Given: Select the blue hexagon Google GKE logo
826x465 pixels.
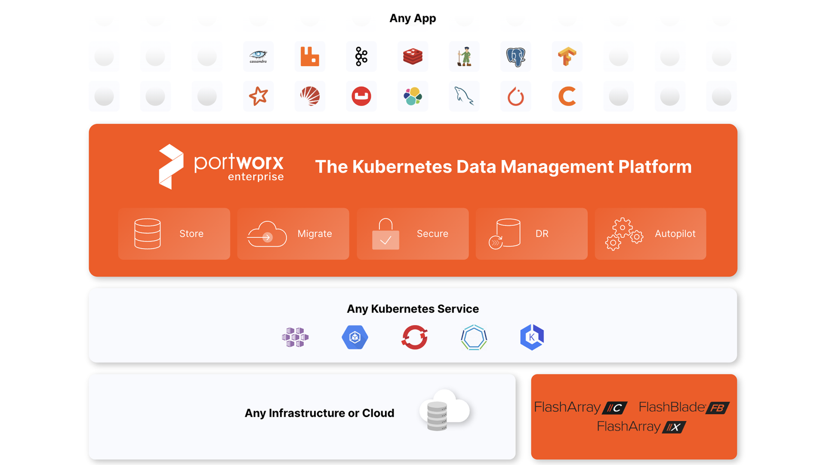Looking at the screenshot, I should [x=355, y=337].
